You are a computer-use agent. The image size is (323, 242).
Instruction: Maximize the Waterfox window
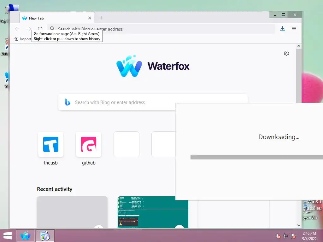(x=284, y=15)
